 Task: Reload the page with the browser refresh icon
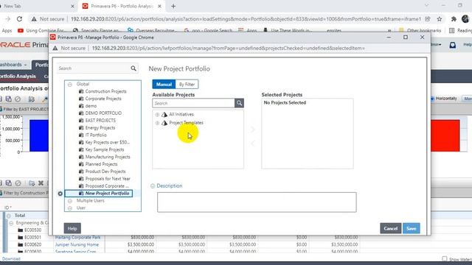[20, 19]
